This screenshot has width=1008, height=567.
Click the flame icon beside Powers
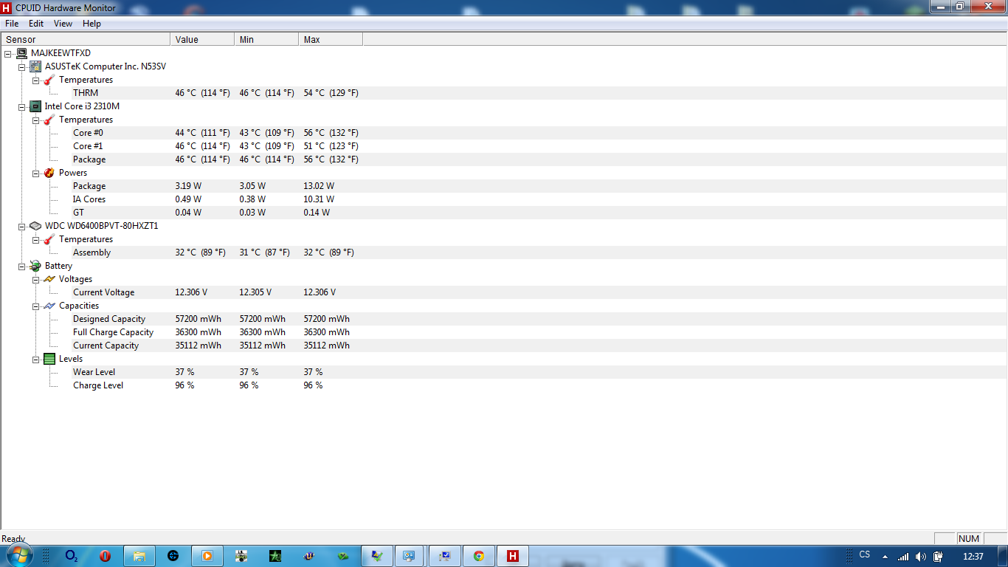pos(49,173)
